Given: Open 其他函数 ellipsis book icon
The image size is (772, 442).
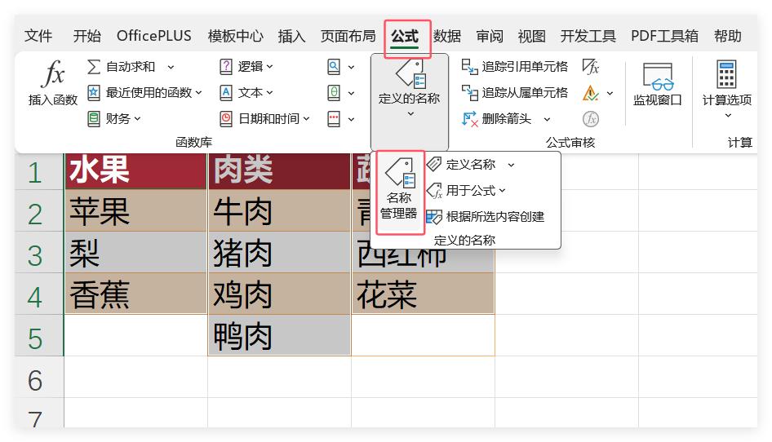Looking at the screenshot, I should pos(334,118).
